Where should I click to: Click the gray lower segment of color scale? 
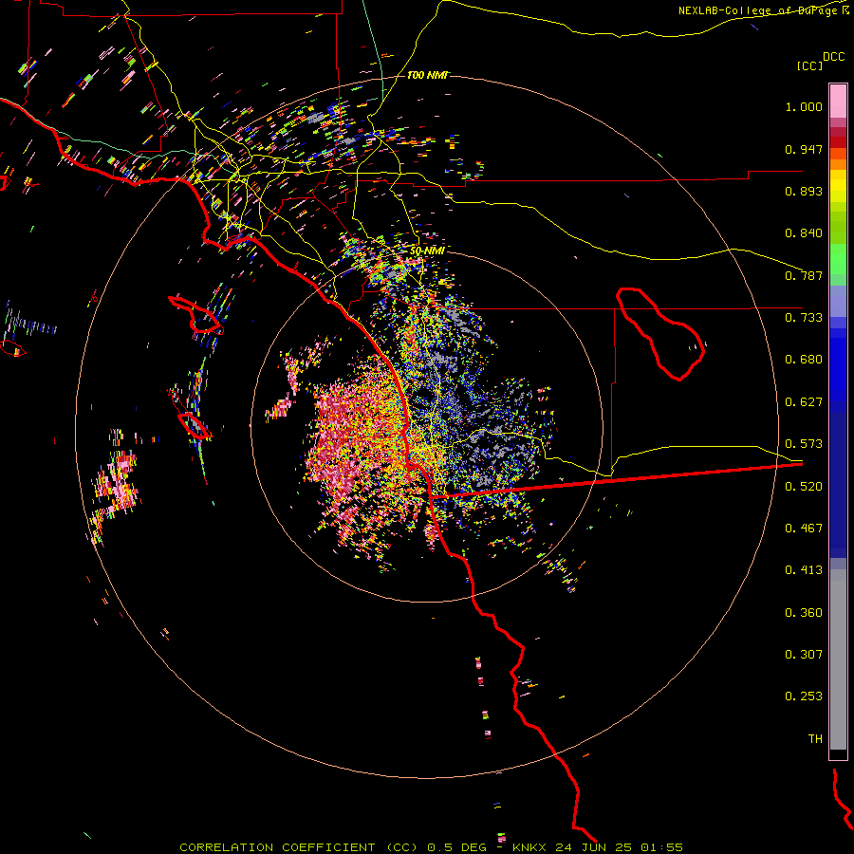[x=838, y=659]
